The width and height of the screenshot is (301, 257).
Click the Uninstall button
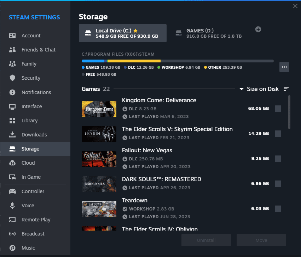(206, 240)
